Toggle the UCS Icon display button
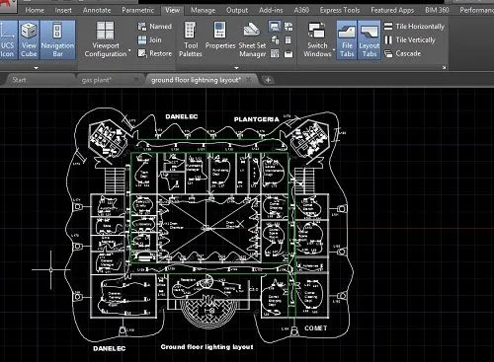The width and height of the screenshot is (494, 362). click(x=8, y=39)
